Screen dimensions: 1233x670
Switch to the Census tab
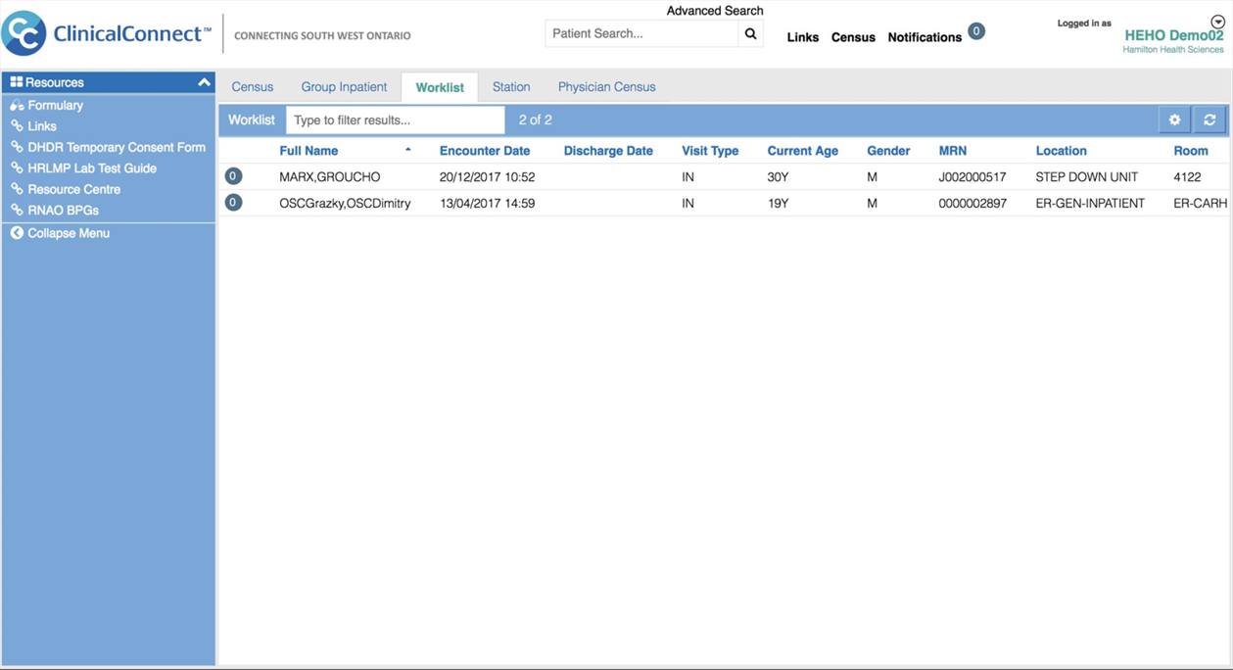(253, 87)
